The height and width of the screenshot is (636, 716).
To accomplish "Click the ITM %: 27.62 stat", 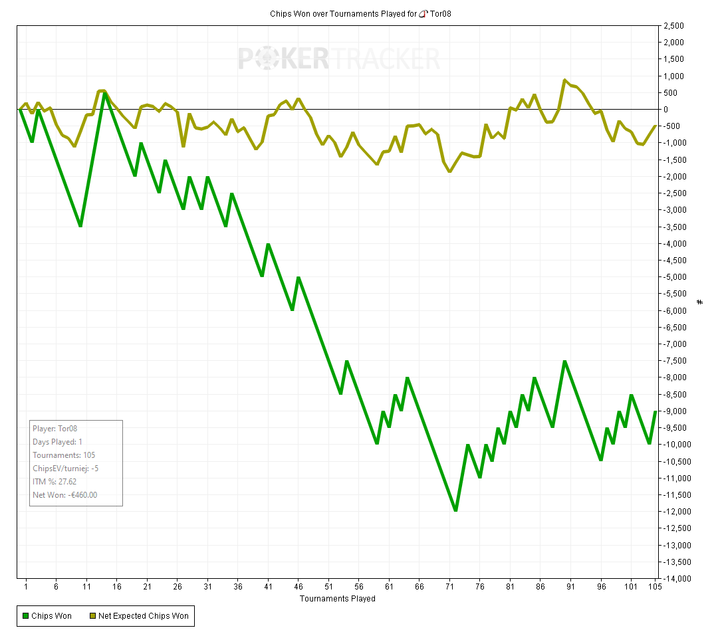I will coord(55,482).
